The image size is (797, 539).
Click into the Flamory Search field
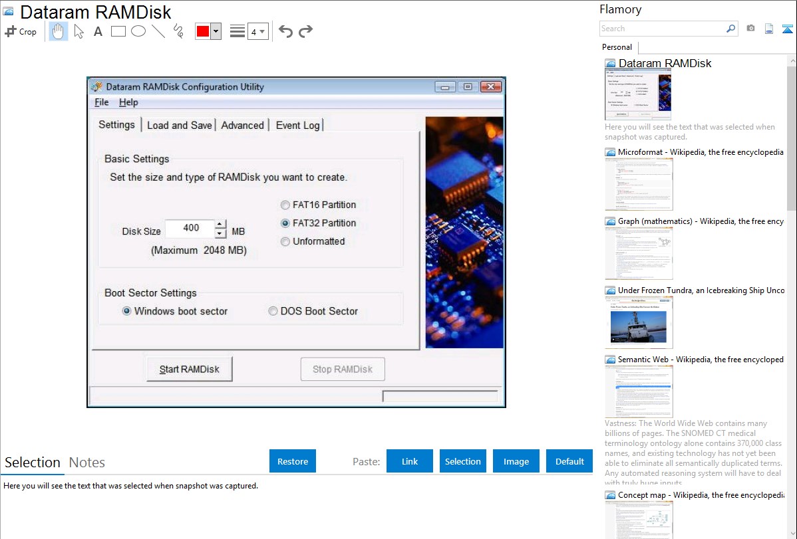point(663,29)
